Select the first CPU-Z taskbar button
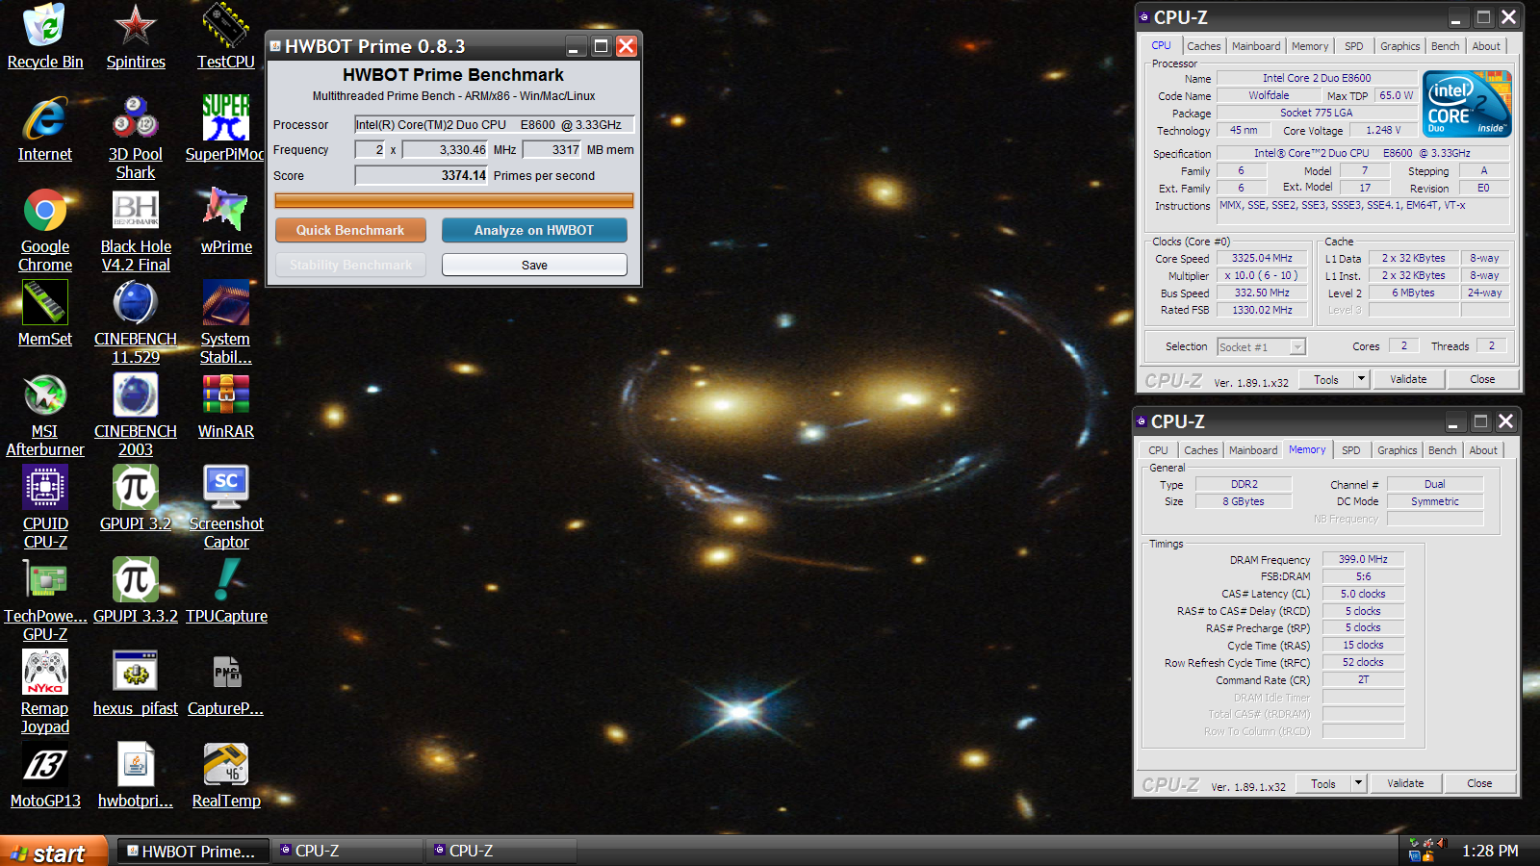The height and width of the screenshot is (866, 1540). coord(349,852)
